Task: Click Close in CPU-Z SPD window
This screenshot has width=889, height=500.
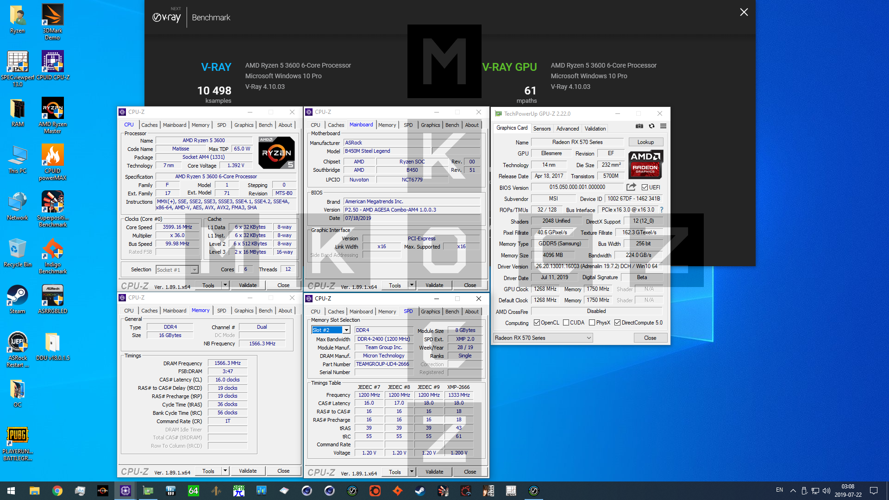Action: click(x=470, y=472)
